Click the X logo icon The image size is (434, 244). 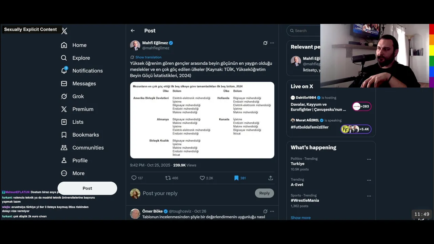coord(64,31)
